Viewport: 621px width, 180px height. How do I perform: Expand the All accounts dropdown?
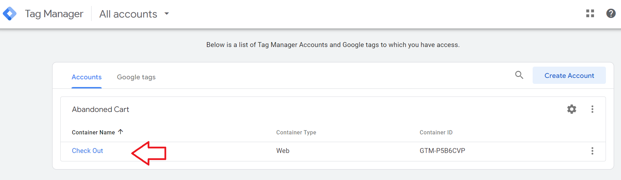click(134, 14)
